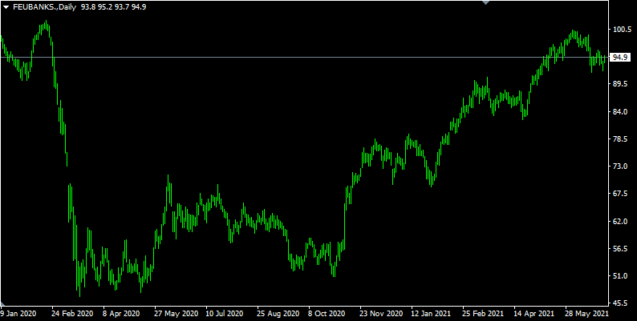Click the small triangle at bottom-left corner
The width and height of the screenshot is (637, 321).
2,303
